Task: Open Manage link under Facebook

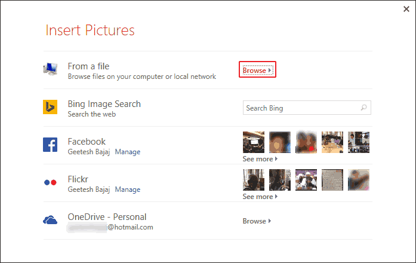Action: 128,152
